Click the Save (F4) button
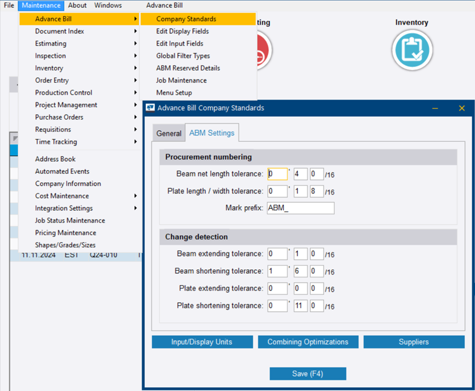Viewport: 475px width, 391px height. point(308,374)
